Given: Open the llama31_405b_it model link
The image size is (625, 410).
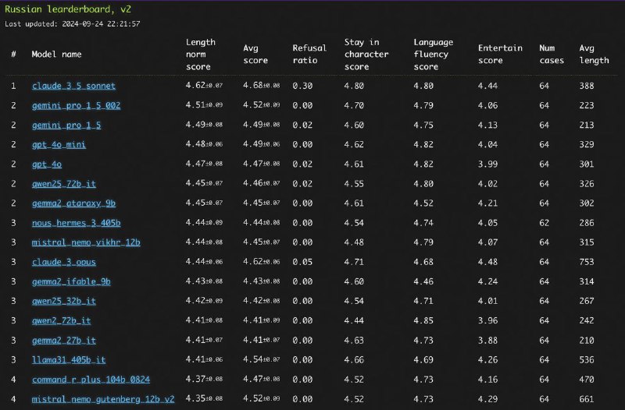Looking at the screenshot, I should tap(69, 360).
